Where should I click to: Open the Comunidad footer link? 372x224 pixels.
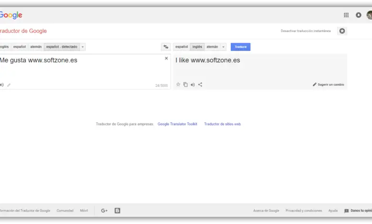[65, 211]
